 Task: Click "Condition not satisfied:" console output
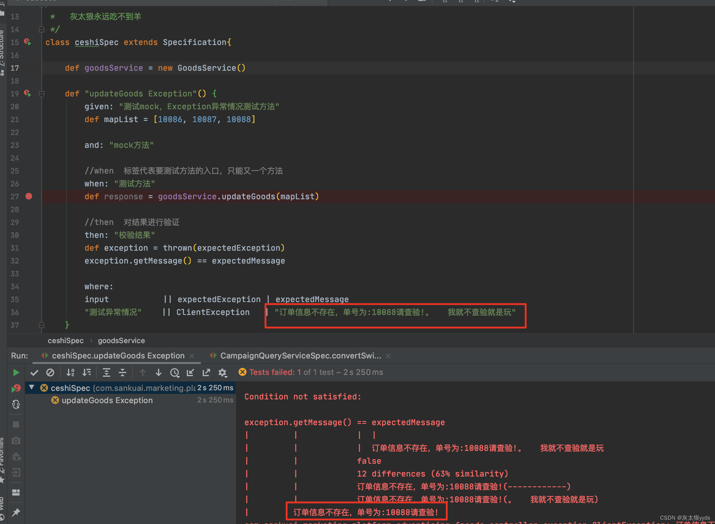[x=303, y=396]
